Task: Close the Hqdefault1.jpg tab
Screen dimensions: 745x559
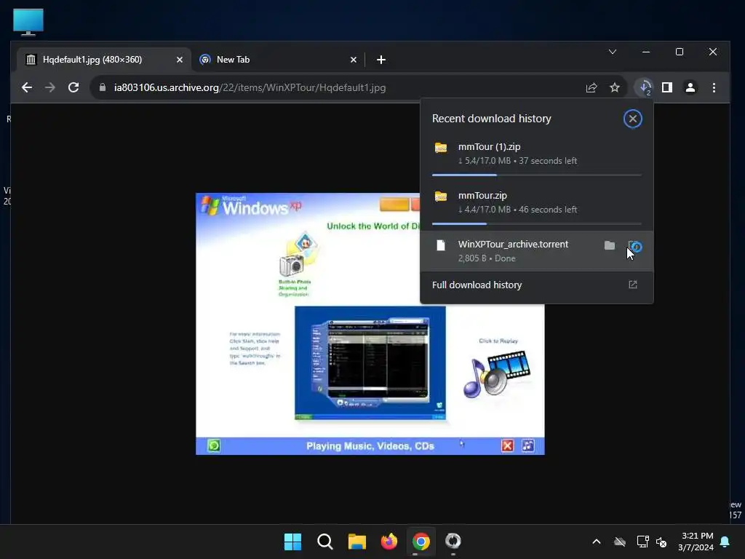Action: tap(180, 60)
